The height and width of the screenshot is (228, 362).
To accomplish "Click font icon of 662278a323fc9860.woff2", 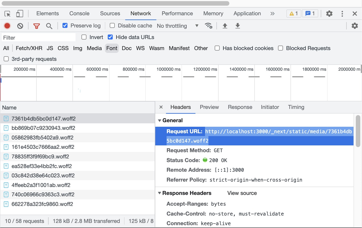I will [x=6, y=204].
